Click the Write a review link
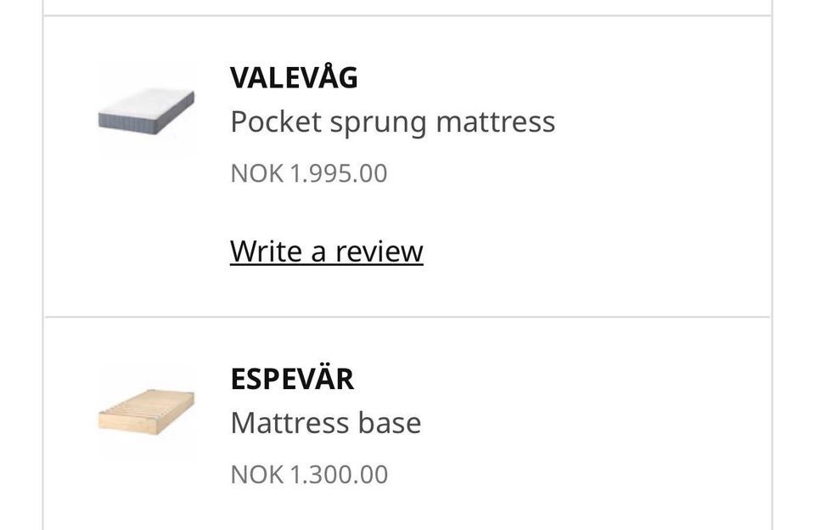Image resolution: width=815 pixels, height=530 pixels. coord(326,251)
